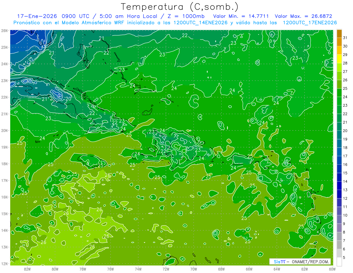Click the latitude label "15N"
This screenshot has width=353, height=273.
click(x=5, y=214)
